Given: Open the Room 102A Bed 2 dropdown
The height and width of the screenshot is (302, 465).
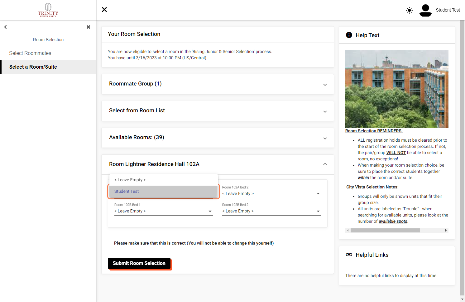Looking at the screenshot, I should 271,194.
